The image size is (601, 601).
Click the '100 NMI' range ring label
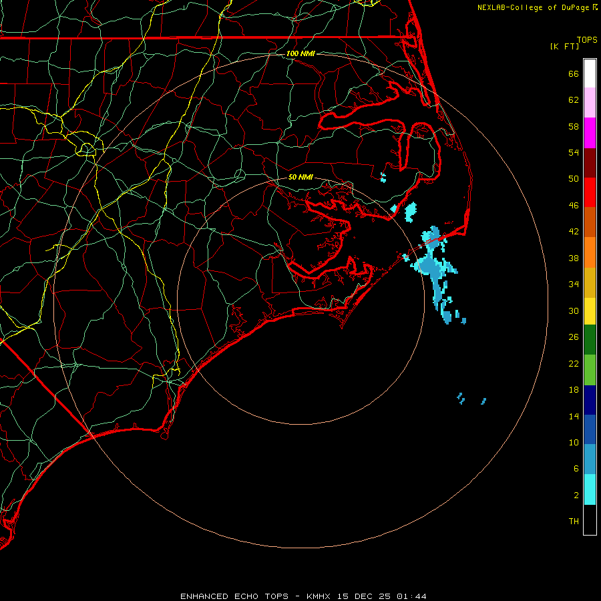tap(301, 53)
